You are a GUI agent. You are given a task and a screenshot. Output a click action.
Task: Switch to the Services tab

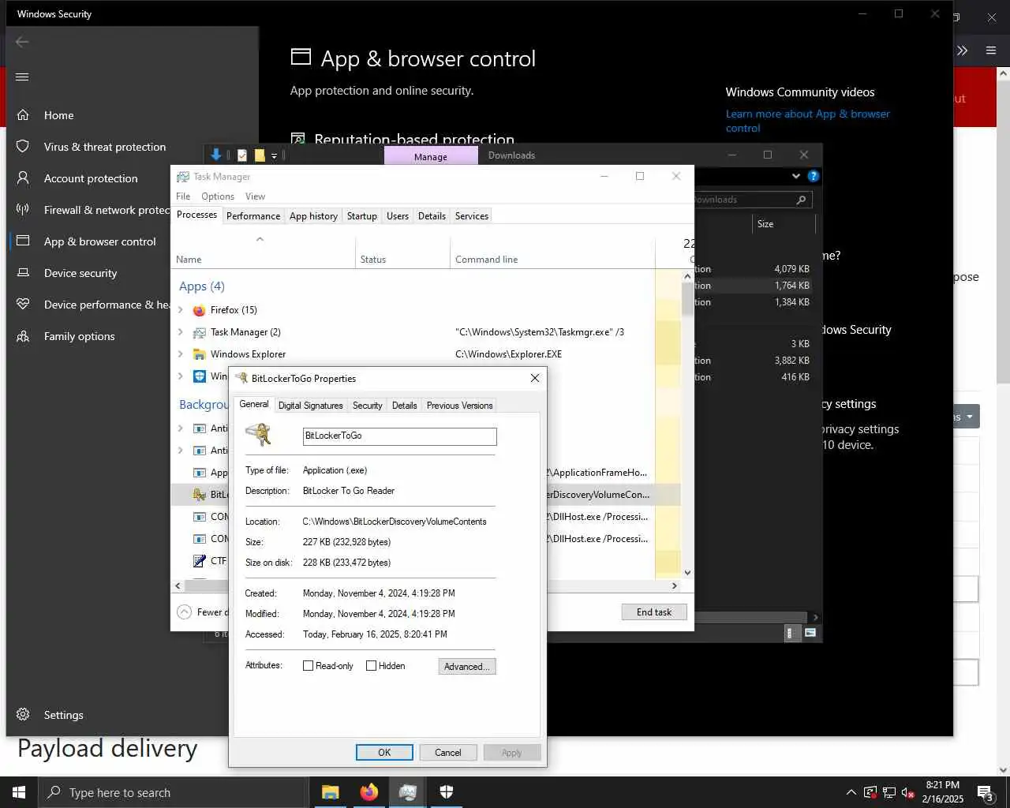point(472,216)
